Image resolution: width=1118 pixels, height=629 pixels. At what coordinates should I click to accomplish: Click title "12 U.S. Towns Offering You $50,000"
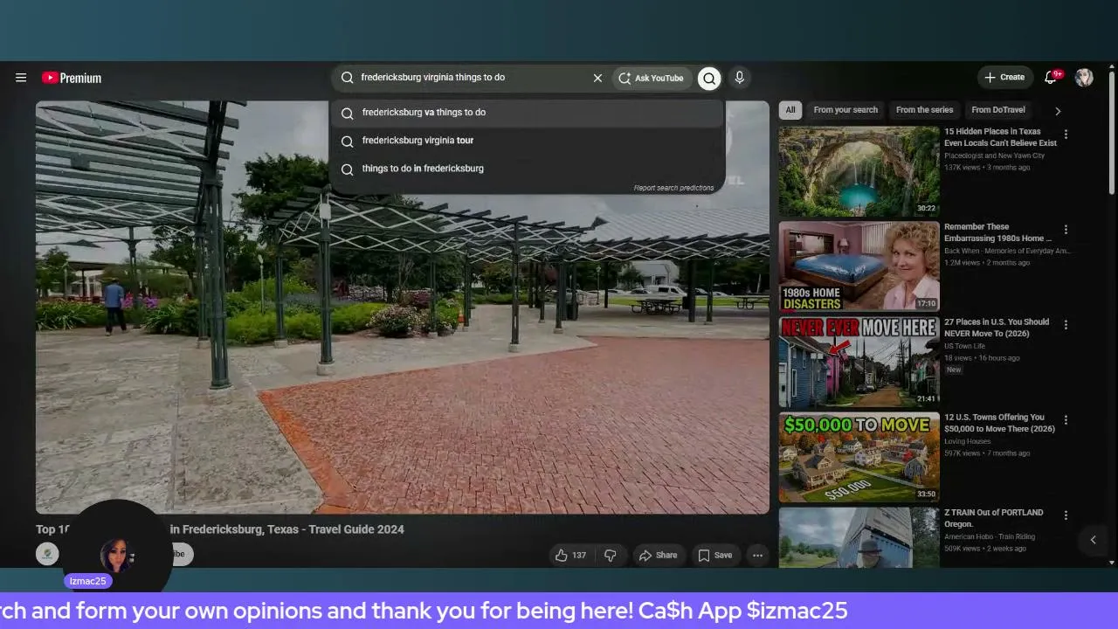click(x=999, y=423)
